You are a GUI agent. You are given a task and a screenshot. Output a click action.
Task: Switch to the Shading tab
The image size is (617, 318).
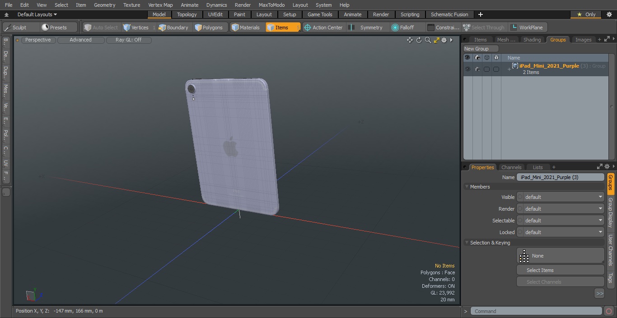(532, 40)
